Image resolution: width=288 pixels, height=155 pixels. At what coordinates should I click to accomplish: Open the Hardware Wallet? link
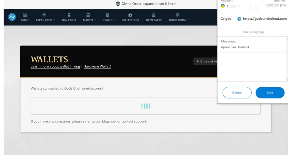[97, 66]
